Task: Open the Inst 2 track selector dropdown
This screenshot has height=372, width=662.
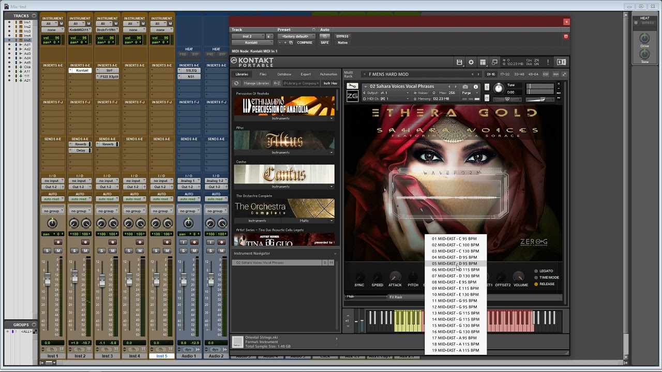Action: coord(247,36)
